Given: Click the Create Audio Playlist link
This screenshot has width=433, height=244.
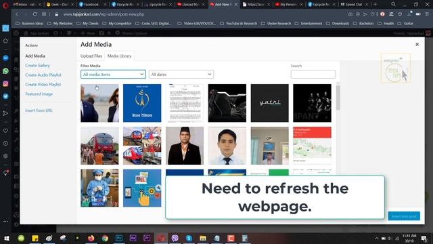Looking at the screenshot, I should (x=43, y=75).
